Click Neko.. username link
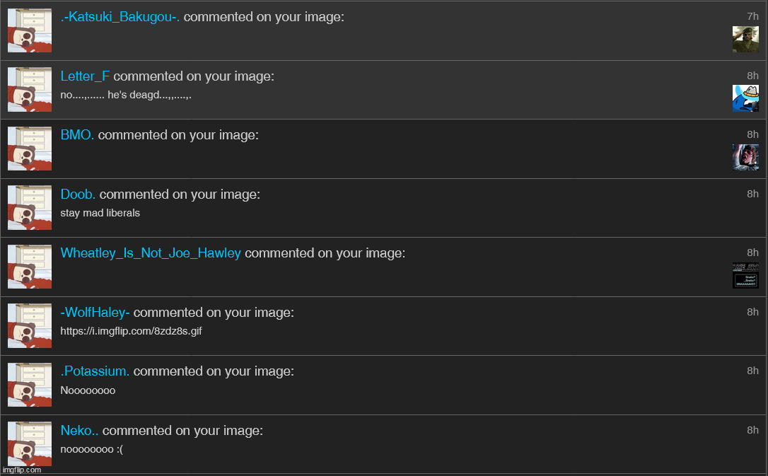768x476 pixels. [79, 431]
